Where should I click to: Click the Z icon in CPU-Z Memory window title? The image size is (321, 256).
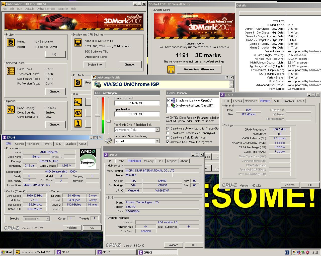tap(222, 95)
